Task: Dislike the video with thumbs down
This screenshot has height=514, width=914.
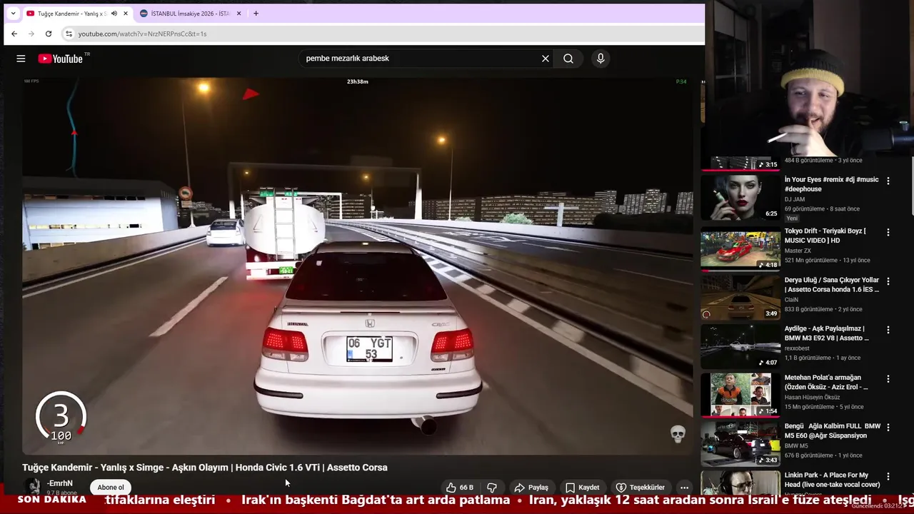Action: point(492,488)
